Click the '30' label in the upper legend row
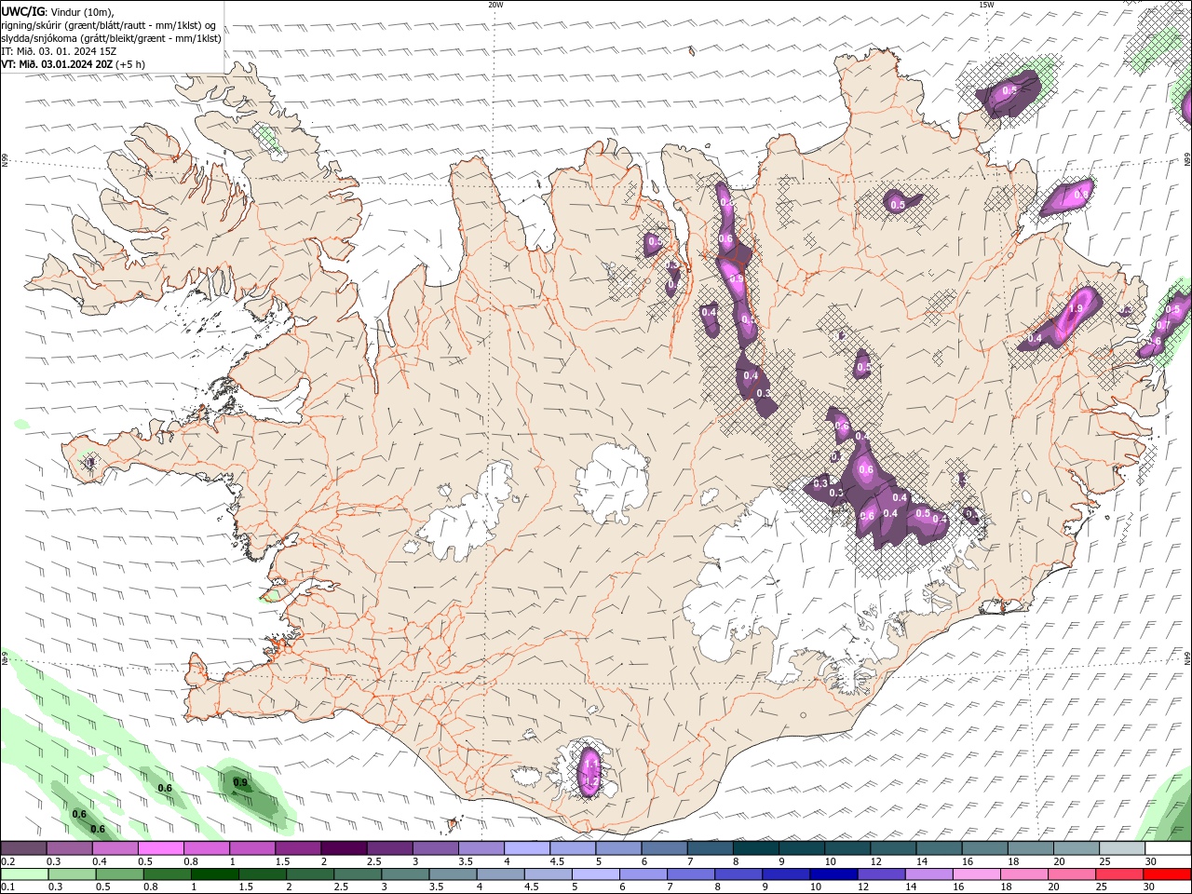1192x894 pixels. [x=1151, y=861]
